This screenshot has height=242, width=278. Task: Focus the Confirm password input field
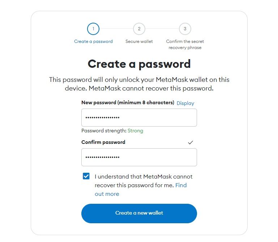[139, 157]
